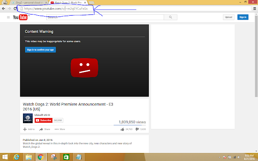This screenshot has width=258, height=161.
Task: Click the browser Back arrow
Action: (4, 8)
